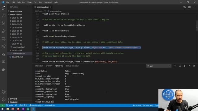Click line number 26 in the gutter
This screenshot has height=111, width=198.
pyautogui.click(x=37, y=47)
